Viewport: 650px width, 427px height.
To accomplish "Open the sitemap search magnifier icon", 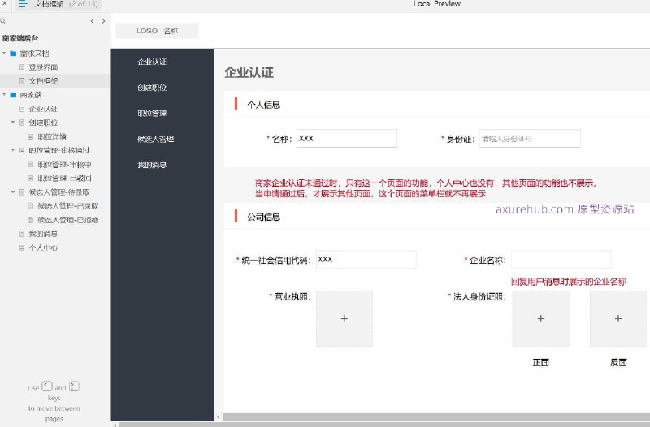I will click(3, 21).
